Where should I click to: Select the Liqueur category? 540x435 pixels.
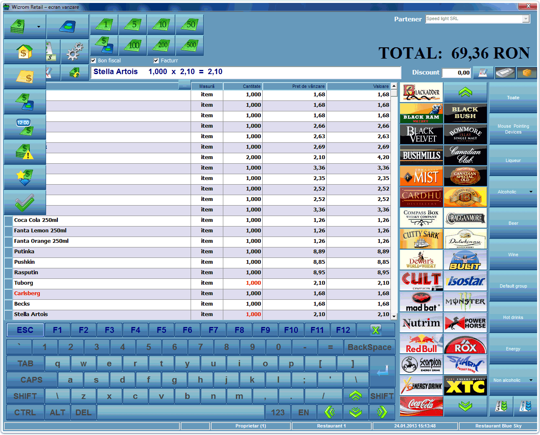[513, 160]
